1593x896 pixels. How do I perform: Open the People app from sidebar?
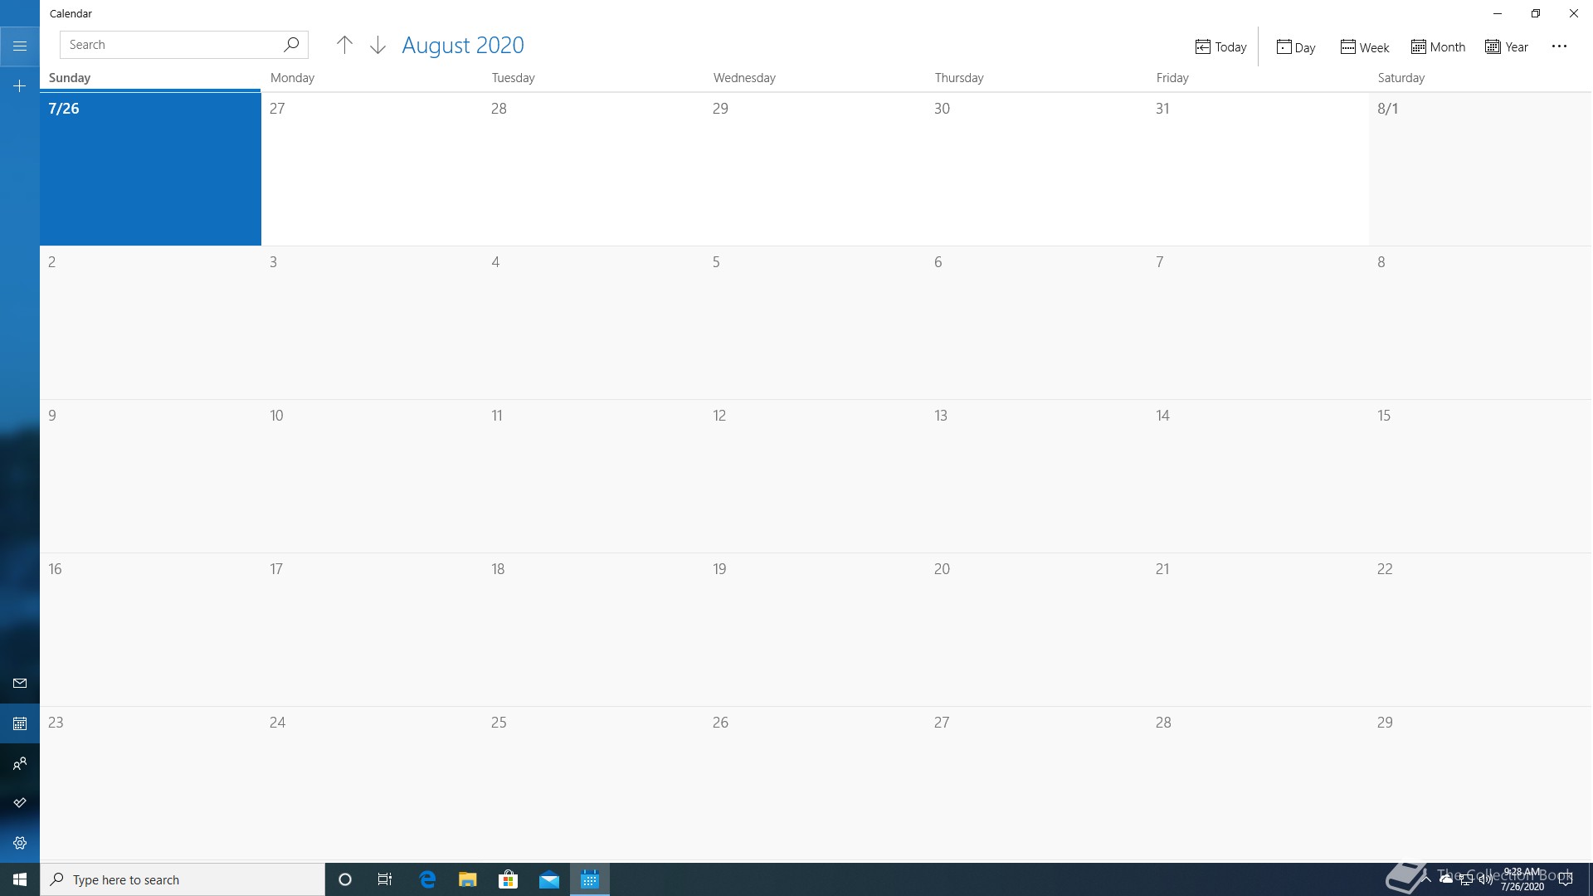(20, 763)
